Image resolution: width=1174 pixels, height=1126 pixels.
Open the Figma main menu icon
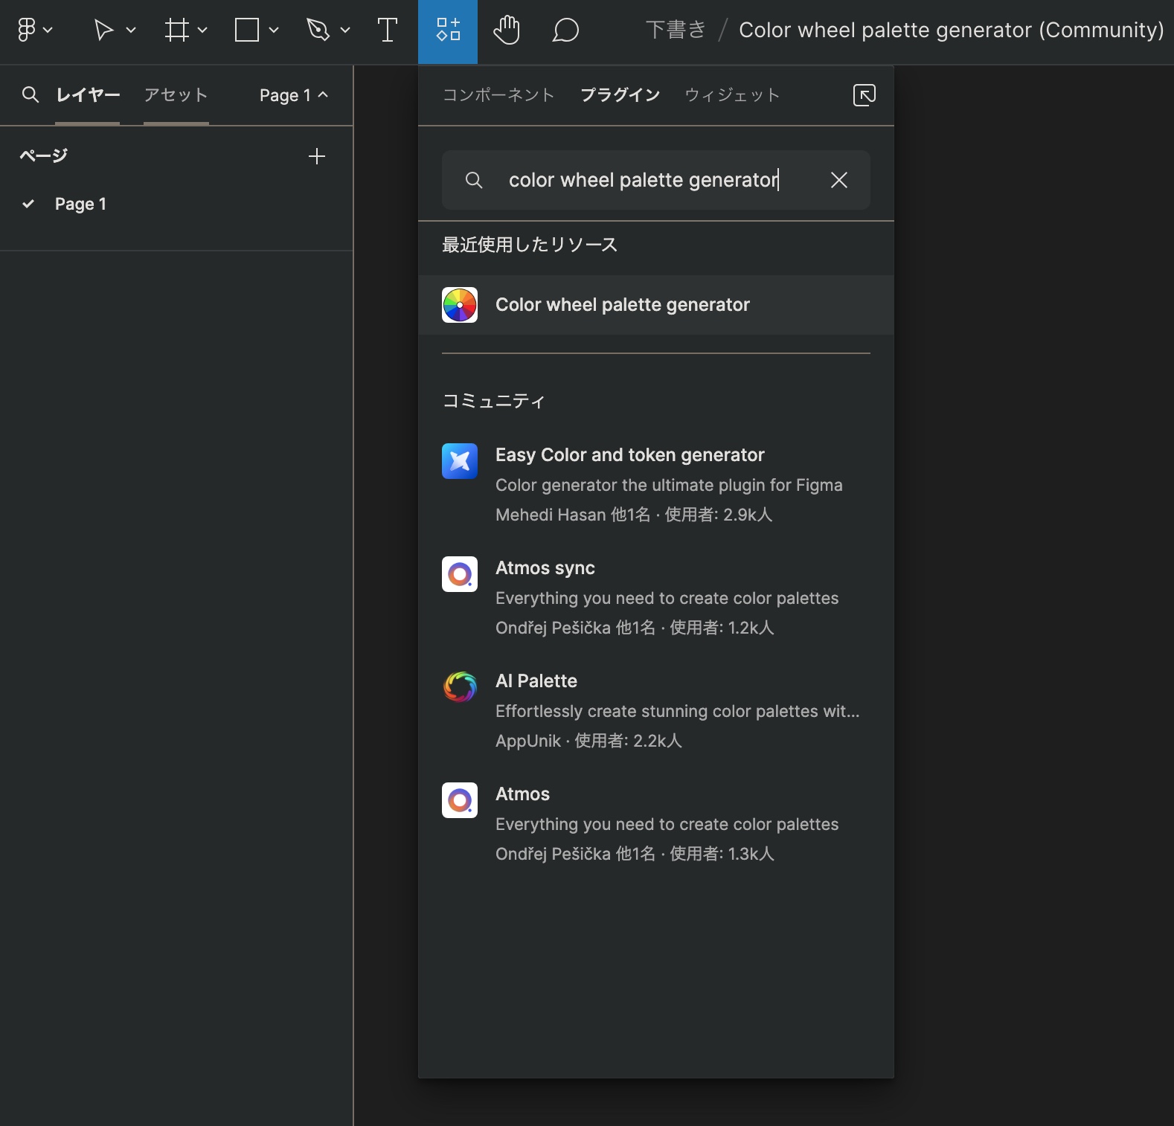[x=27, y=30]
